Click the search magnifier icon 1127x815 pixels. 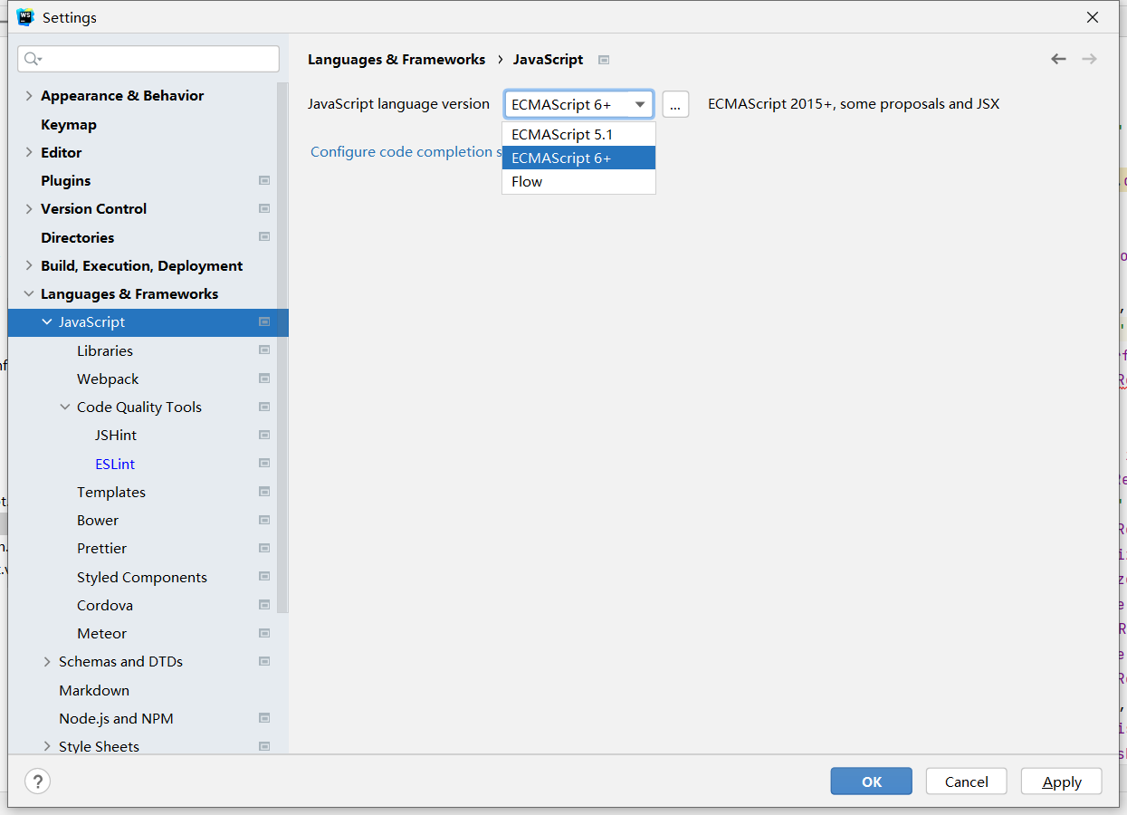click(33, 59)
